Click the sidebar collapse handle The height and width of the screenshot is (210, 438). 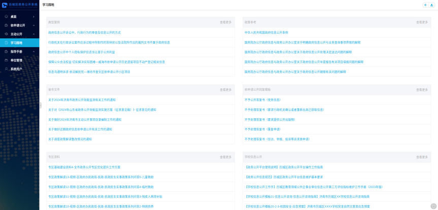tap(41, 105)
